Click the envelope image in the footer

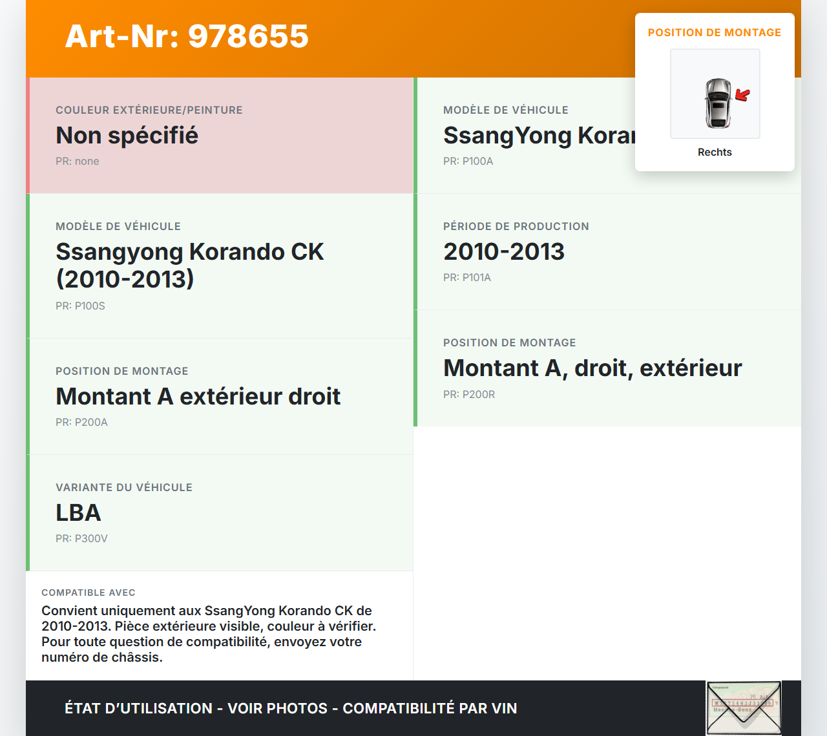pyautogui.click(x=744, y=708)
